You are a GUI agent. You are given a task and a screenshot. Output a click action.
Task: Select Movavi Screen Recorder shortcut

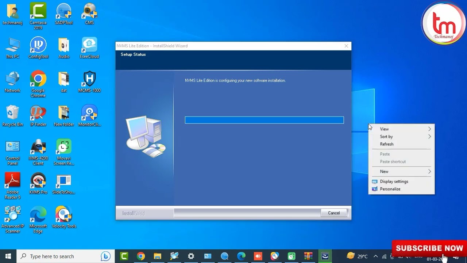(64, 152)
